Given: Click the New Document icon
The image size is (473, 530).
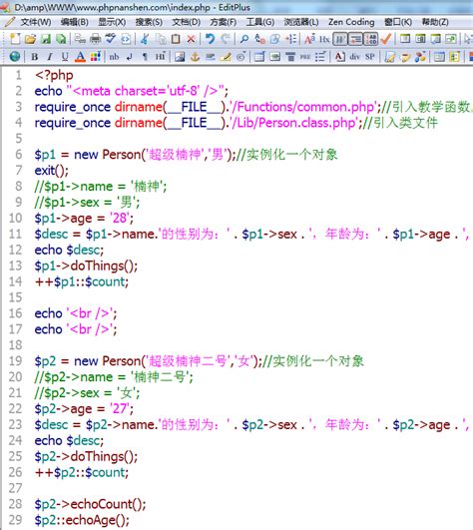Looking at the screenshot, I should coord(15,39).
